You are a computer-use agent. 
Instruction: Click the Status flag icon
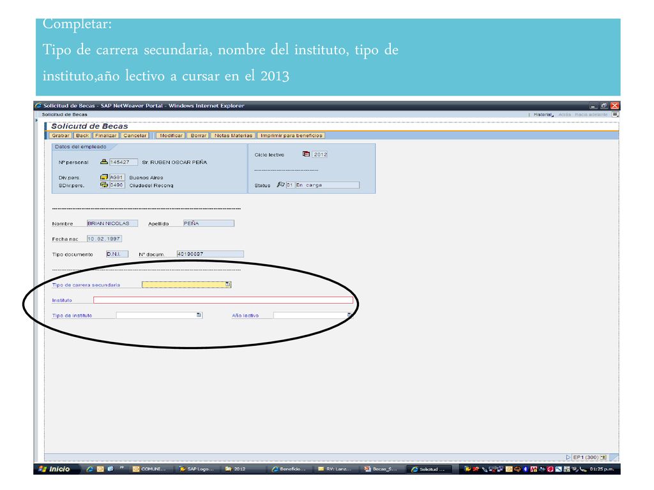(281, 184)
